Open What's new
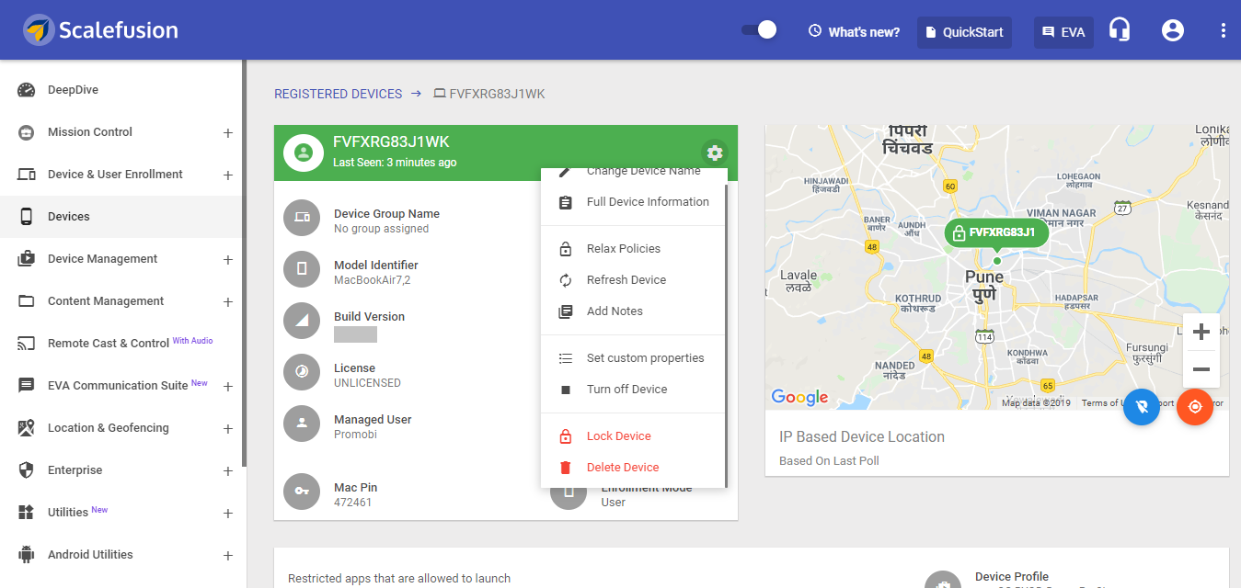1241x588 pixels. 854,31
